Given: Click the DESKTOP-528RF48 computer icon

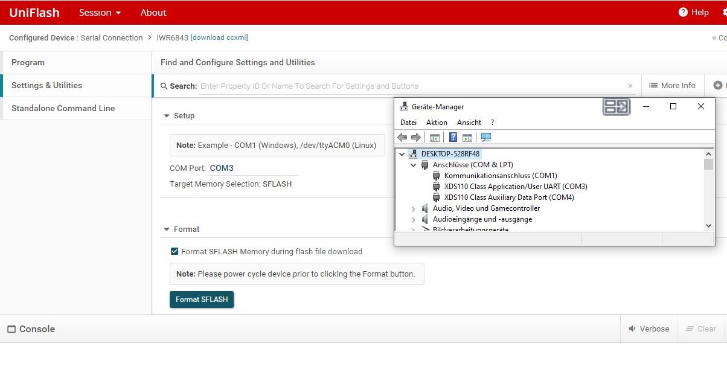Looking at the screenshot, I should click(x=414, y=154).
